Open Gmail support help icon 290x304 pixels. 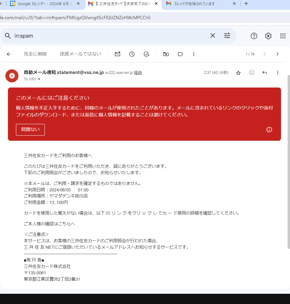(254, 36)
